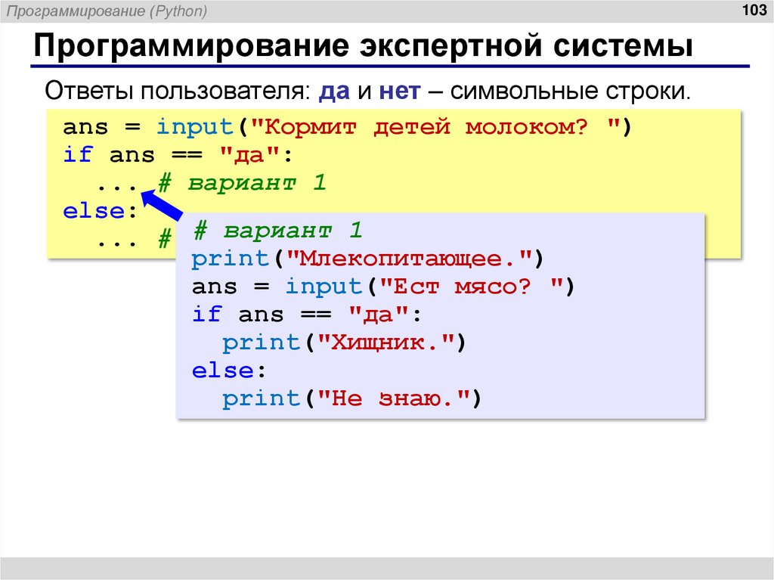The width and height of the screenshot is (774, 580).
Task: Select the green comment heading of overlay block
Action: coord(280,229)
